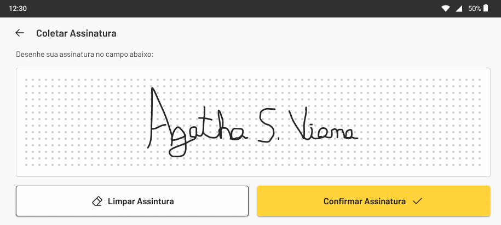This screenshot has height=225, width=501.
Task: Tap the 'Desenhe sua assinatura' instruction text
Action: pos(85,55)
